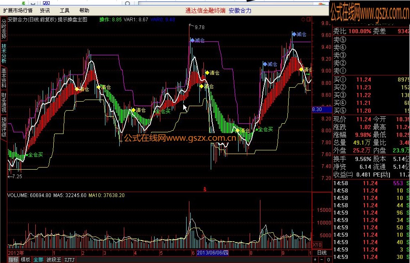Open the 工具 menu
Viewport: 410px width, 263px height.
(65, 11)
